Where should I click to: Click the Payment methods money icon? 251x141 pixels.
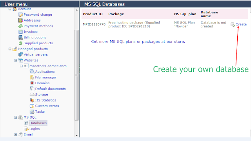pyautogui.click(x=20, y=26)
